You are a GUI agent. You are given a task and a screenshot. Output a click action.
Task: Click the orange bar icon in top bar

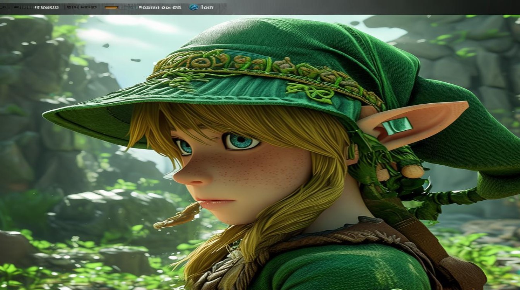click(111, 7)
